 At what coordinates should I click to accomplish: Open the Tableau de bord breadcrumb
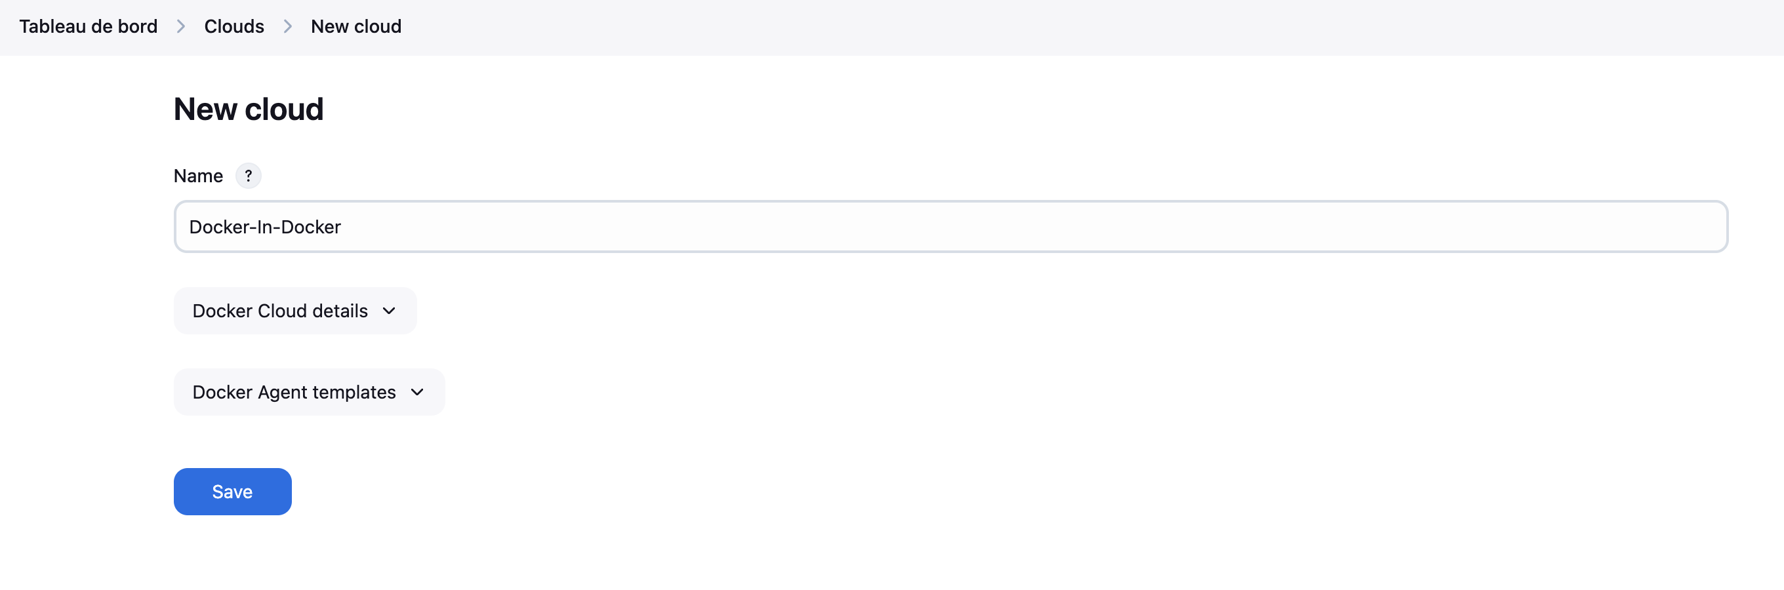point(88,26)
